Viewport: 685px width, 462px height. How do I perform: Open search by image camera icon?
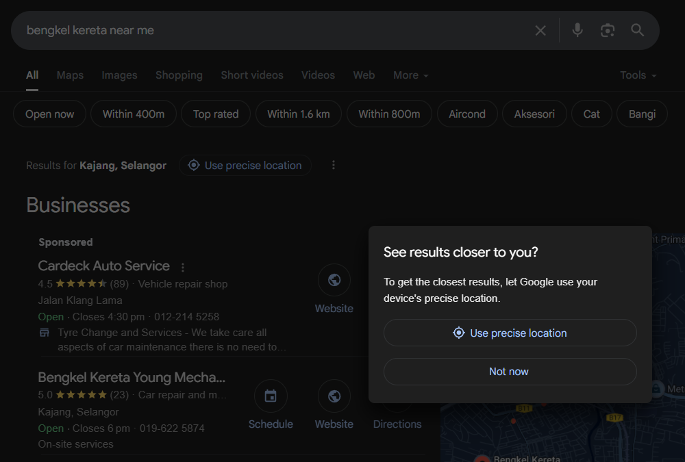pos(607,30)
